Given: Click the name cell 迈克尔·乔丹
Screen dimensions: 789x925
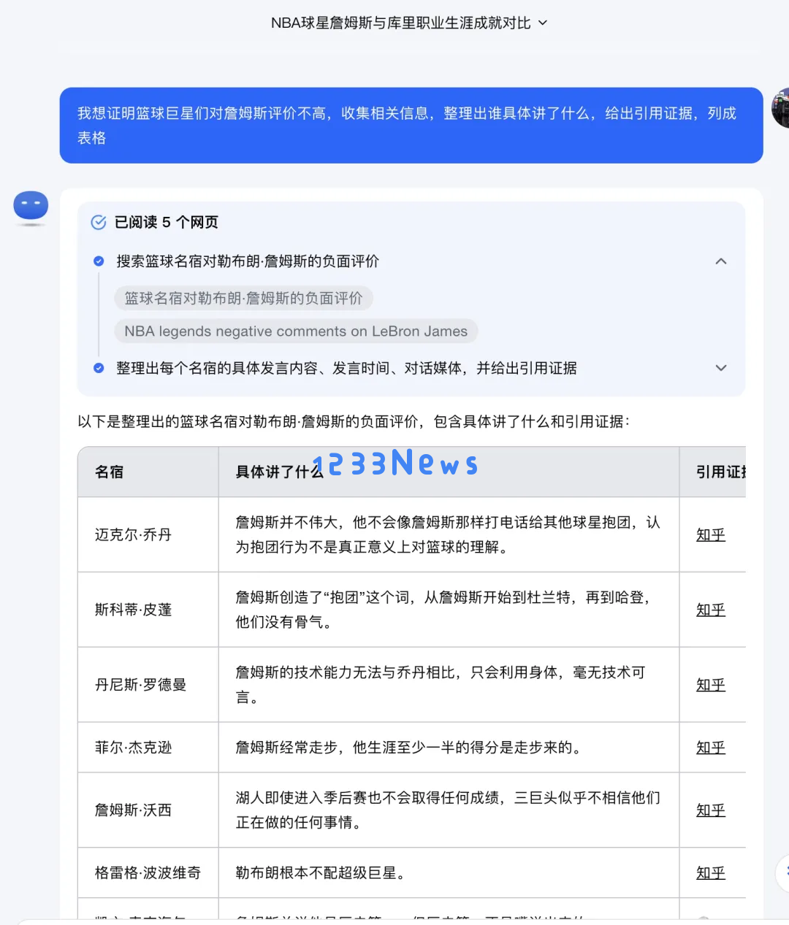Looking at the screenshot, I should click(148, 535).
